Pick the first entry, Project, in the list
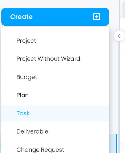 tap(55, 41)
